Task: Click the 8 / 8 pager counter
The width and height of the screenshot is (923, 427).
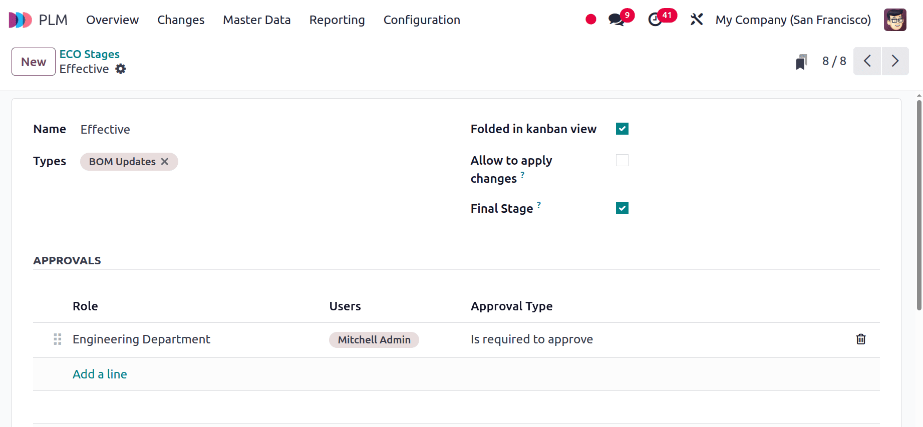Action: point(834,61)
